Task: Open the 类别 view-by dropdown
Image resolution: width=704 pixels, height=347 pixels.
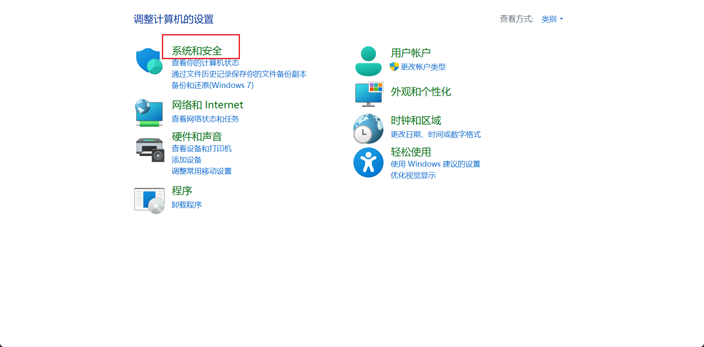Action: point(552,19)
